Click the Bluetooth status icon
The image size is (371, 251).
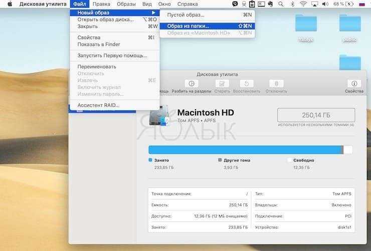pos(292,4)
